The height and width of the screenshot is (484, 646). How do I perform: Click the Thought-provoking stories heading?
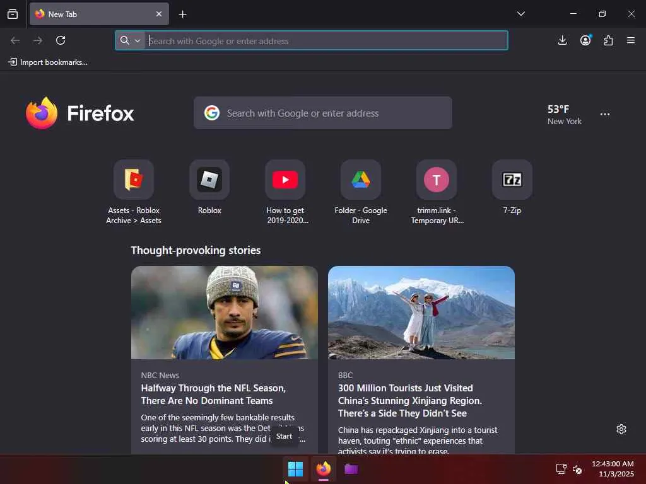196,250
